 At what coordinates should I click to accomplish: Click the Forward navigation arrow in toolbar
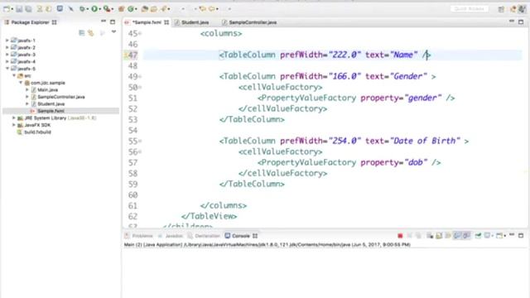212,9
